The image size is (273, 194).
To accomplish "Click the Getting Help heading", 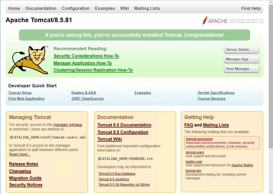I will pos(199,117).
